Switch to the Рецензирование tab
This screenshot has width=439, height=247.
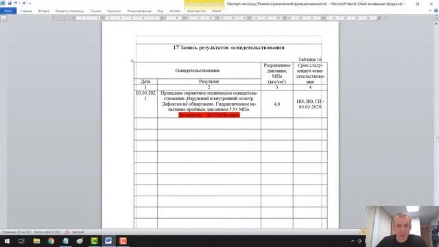coord(139,11)
